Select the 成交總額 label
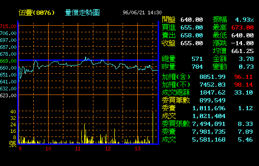 coord(176,93)
